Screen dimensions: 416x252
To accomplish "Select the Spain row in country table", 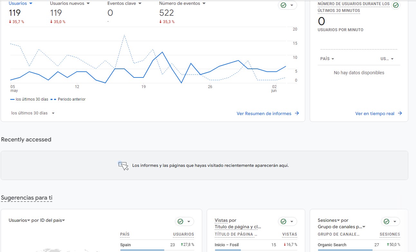I will point(157,245).
